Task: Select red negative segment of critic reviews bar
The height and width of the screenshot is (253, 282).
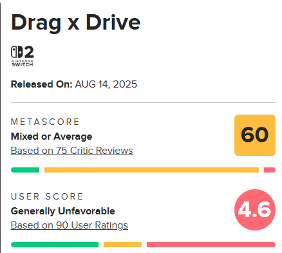Action: (270, 170)
